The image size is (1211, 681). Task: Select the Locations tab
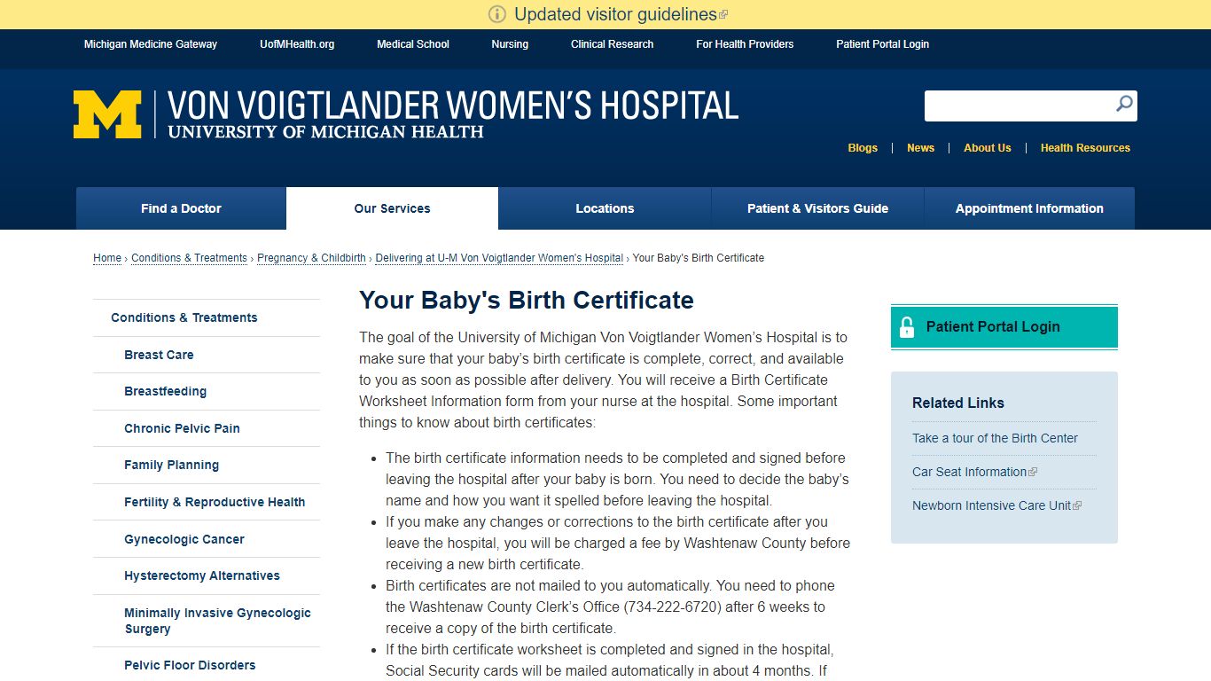click(605, 208)
